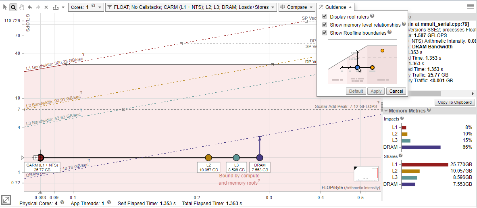This screenshot has height=208, width=477.
Task: Click question mark above L1 Bandwidth roof
Action: 83,54
